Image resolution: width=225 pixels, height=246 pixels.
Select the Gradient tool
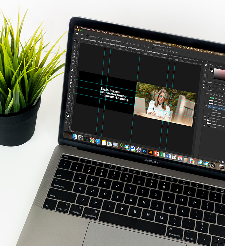coord(71,80)
